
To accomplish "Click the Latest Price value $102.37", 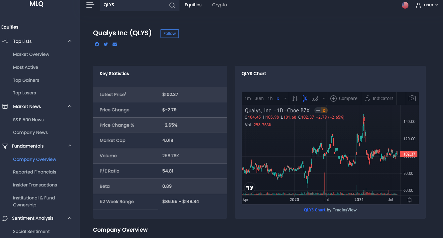I will (170, 95).
